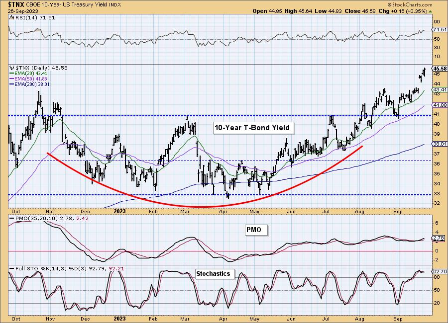Open the StockCharts.com copyright link

coord(410,4)
